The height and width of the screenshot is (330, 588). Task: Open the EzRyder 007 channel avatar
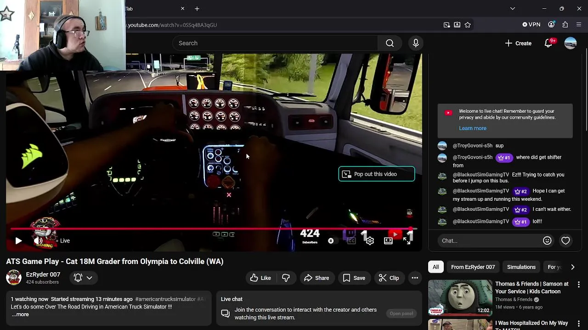pyautogui.click(x=13, y=278)
